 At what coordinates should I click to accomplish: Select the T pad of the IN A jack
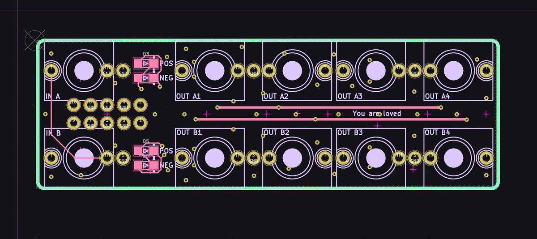(x=52, y=70)
